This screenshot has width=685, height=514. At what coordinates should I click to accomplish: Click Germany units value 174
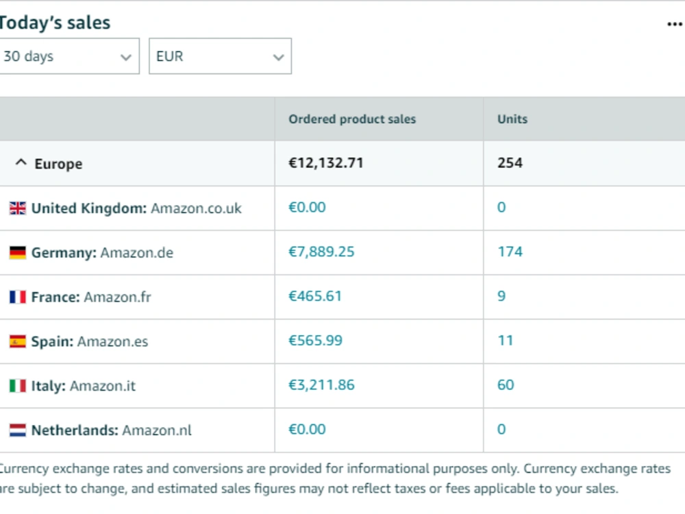coord(510,252)
